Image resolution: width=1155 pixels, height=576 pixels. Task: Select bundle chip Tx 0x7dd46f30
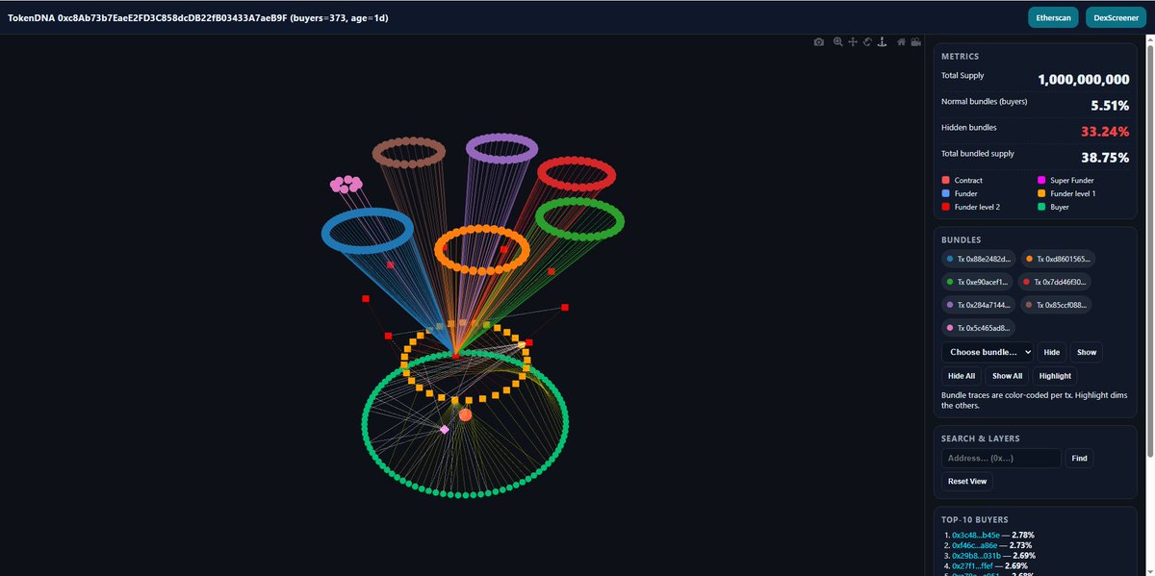[x=1057, y=282]
